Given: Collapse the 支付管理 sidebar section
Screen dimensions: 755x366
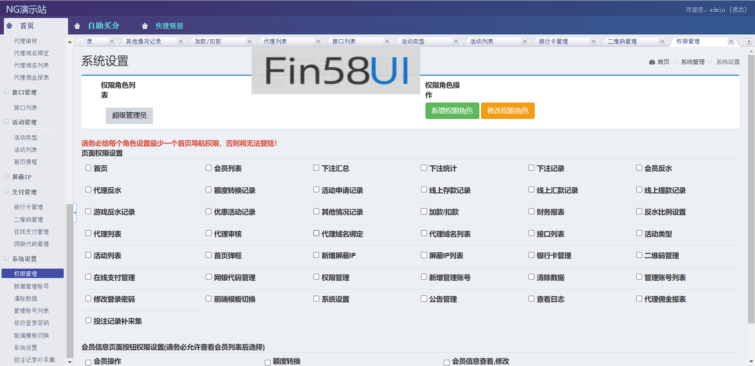Looking at the screenshot, I should pyautogui.click(x=7, y=192).
